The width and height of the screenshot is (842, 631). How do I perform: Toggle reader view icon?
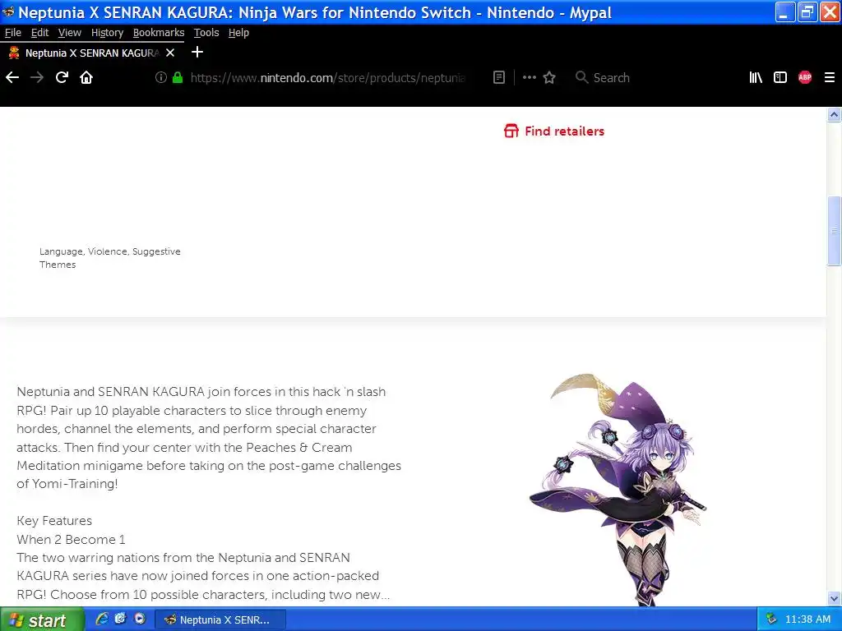click(499, 78)
